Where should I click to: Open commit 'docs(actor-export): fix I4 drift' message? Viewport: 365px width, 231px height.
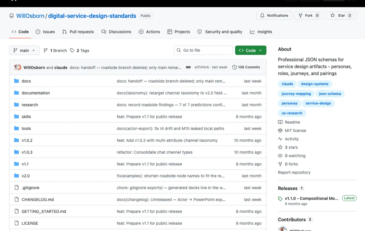[170, 129]
